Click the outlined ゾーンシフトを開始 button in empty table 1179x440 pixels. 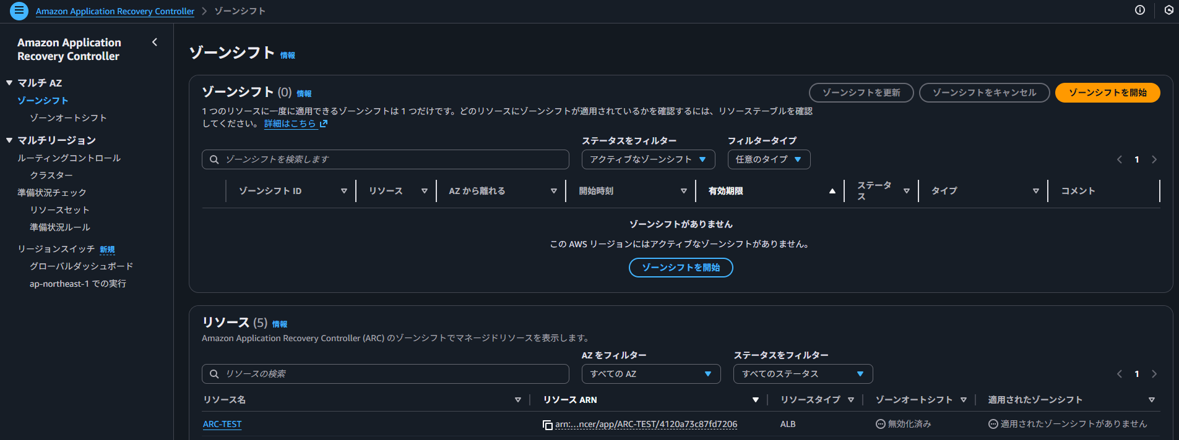click(x=681, y=268)
